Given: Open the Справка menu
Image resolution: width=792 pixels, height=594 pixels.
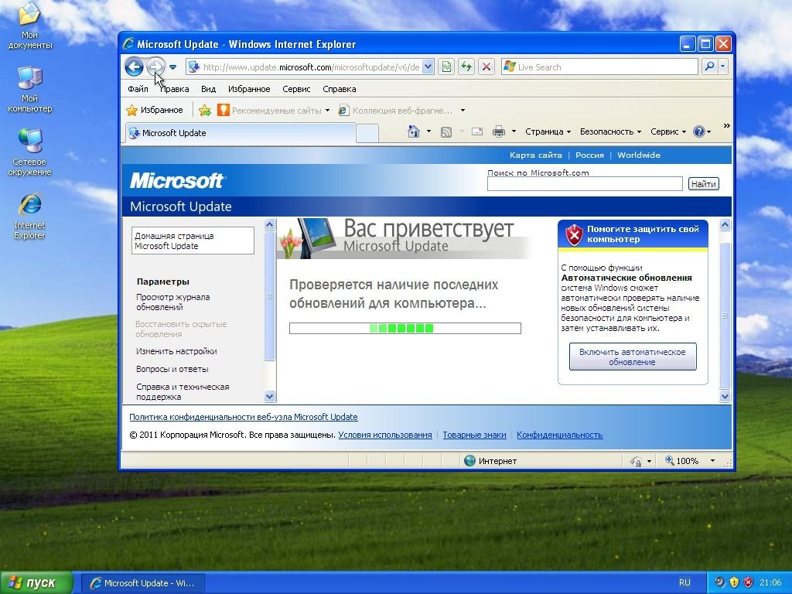Looking at the screenshot, I should point(339,89).
